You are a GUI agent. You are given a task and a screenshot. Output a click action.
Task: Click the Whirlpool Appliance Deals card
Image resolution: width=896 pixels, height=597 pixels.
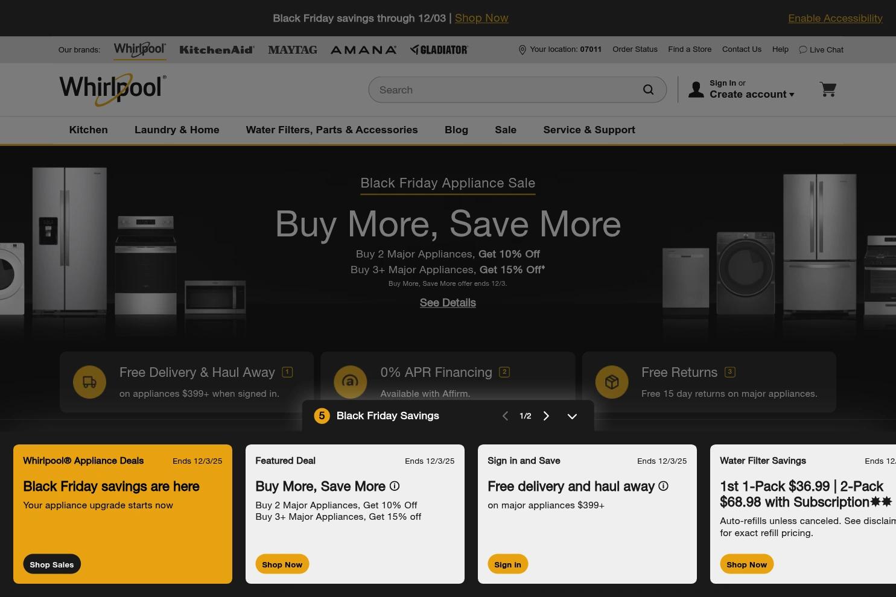(122, 514)
